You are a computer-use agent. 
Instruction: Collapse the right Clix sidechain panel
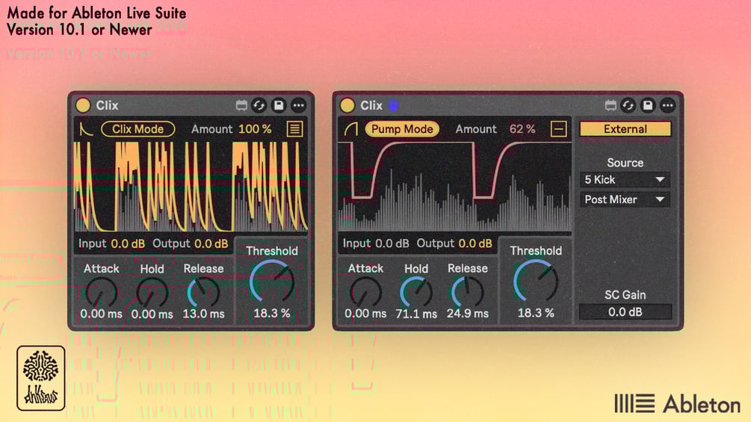[x=558, y=129]
